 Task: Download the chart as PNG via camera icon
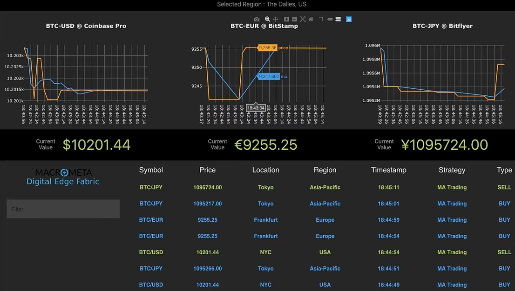[256, 19]
